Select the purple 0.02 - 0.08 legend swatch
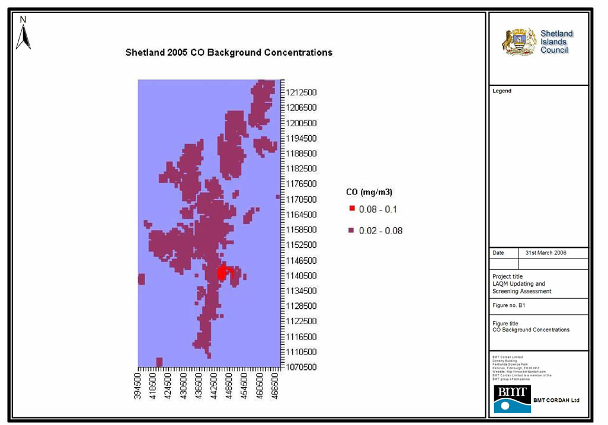 352,231
